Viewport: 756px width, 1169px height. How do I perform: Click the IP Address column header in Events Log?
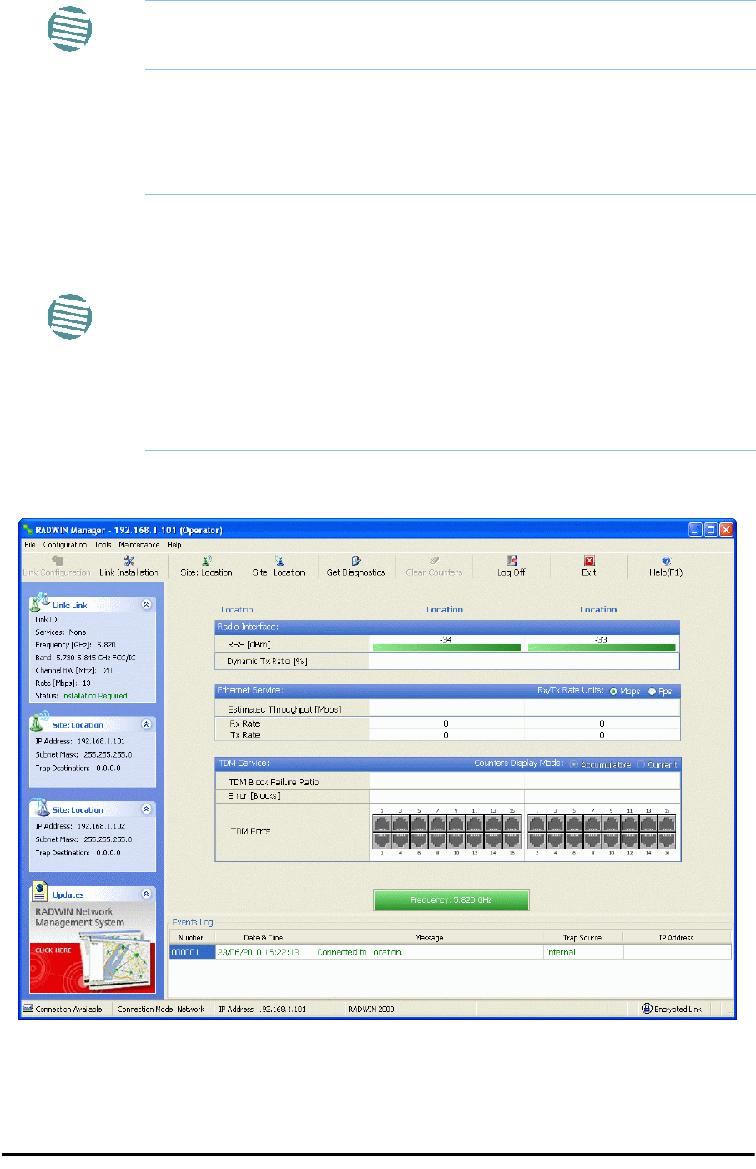coord(676,938)
